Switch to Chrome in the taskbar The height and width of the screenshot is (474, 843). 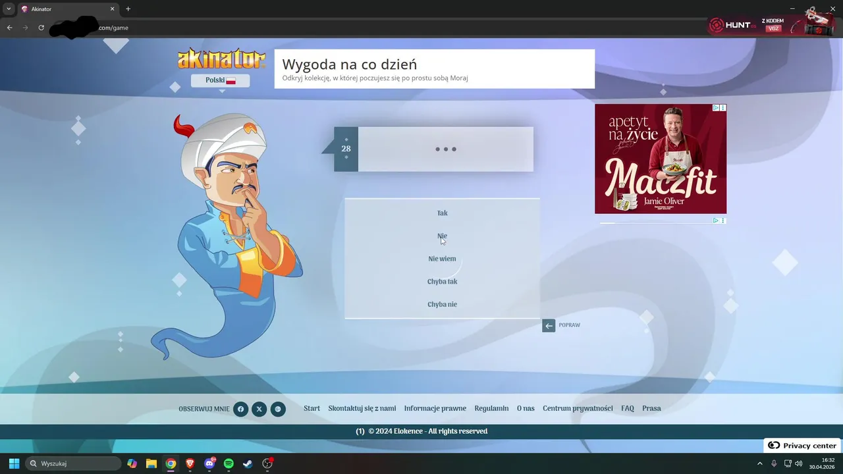pos(171,463)
